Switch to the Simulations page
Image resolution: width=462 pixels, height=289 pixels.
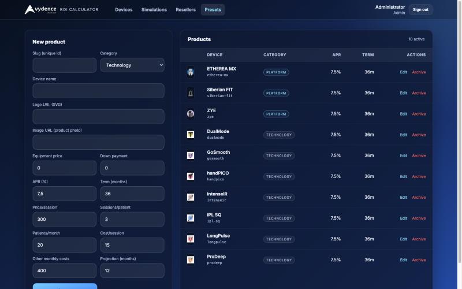pyautogui.click(x=154, y=10)
